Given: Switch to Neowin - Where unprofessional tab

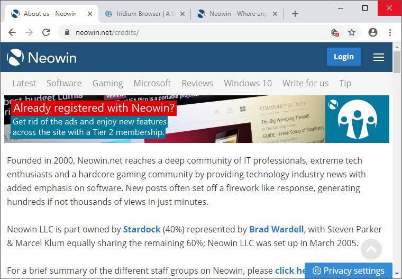Looking at the screenshot, I should point(237,14).
